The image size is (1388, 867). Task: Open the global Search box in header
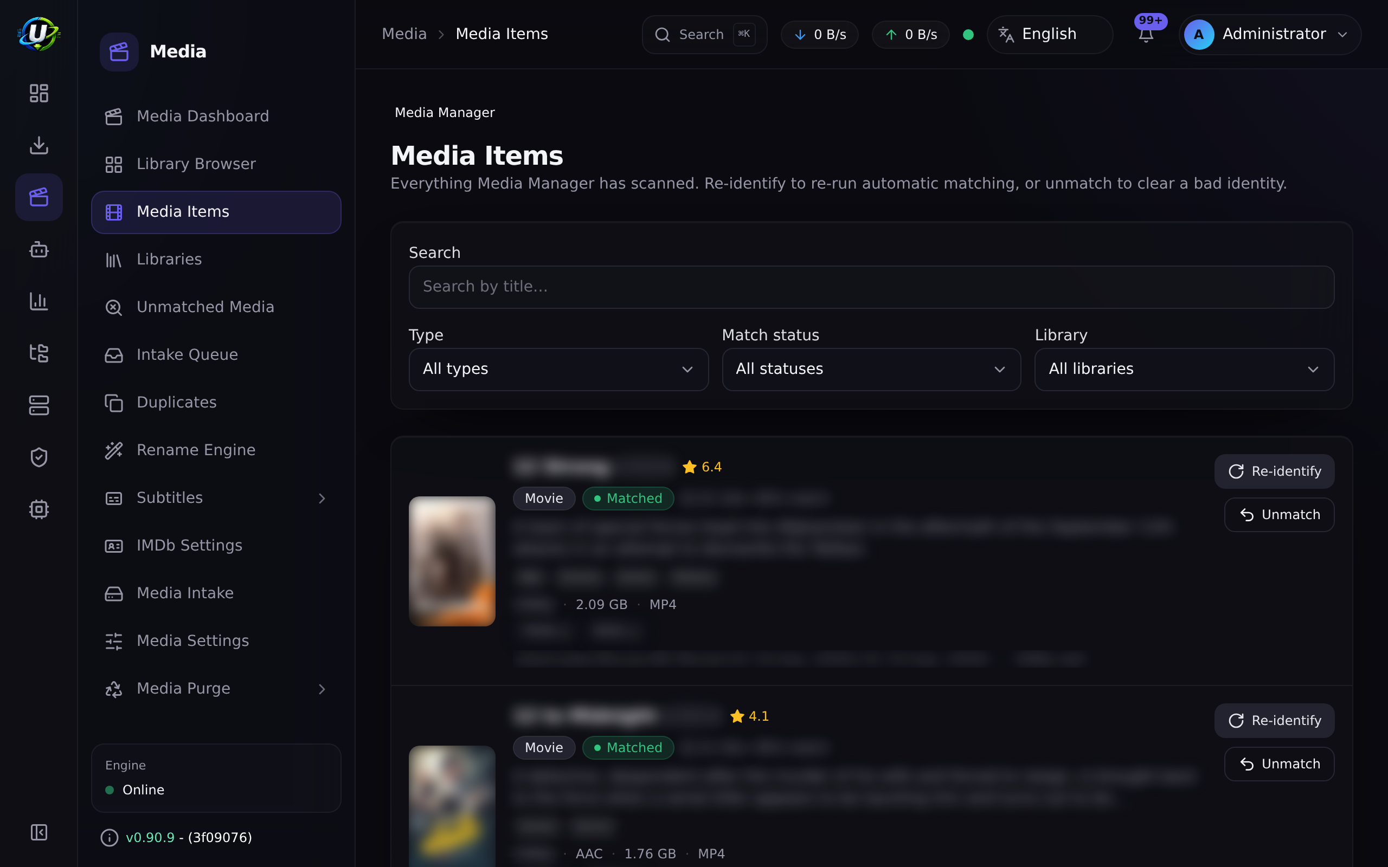click(x=704, y=34)
